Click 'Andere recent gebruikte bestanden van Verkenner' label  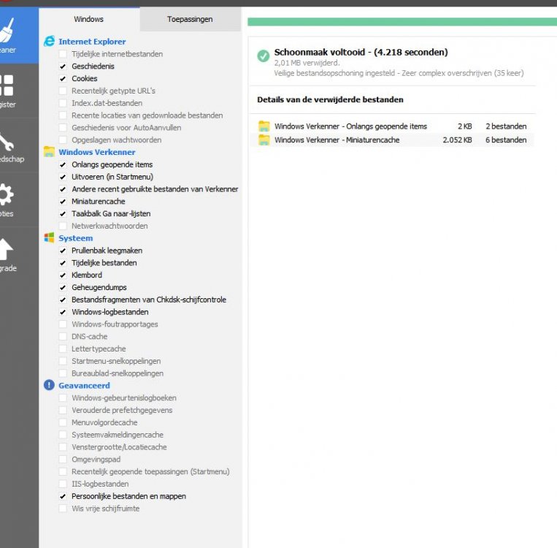pyautogui.click(x=155, y=189)
